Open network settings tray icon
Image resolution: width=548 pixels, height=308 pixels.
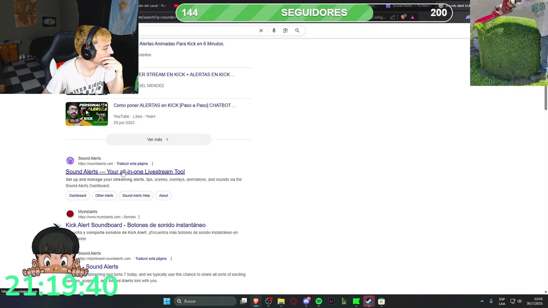tap(513, 301)
